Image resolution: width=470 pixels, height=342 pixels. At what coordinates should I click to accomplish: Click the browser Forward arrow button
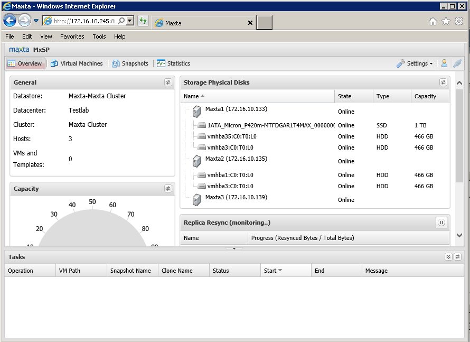pos(24,21)
